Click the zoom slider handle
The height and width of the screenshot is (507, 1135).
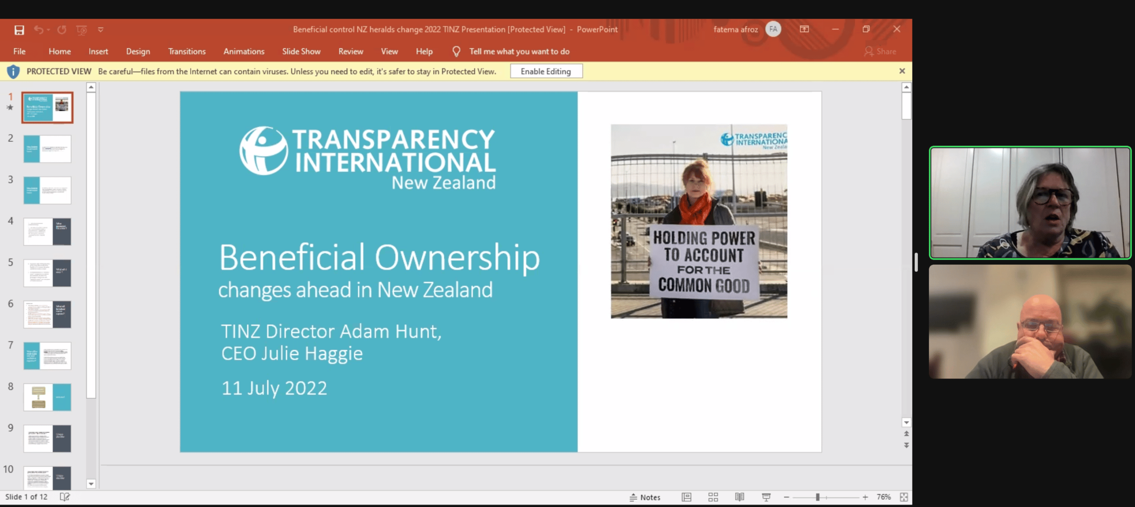point(818,497)
